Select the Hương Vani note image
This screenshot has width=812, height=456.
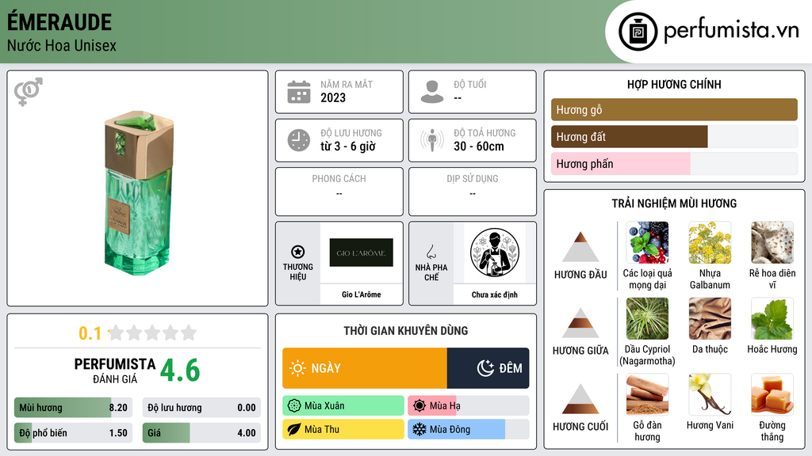(x=710, y=395)
